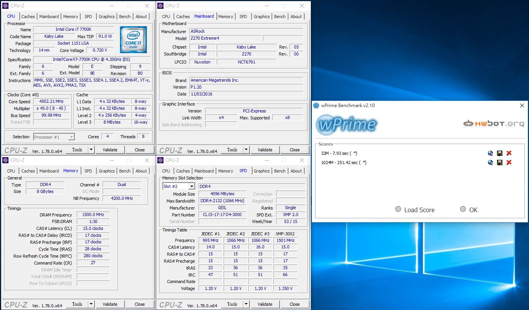Screen dimensions: 529x310
Task: Click the Core Voltage value 0.720 V
Action: click(x=100, y=50)
